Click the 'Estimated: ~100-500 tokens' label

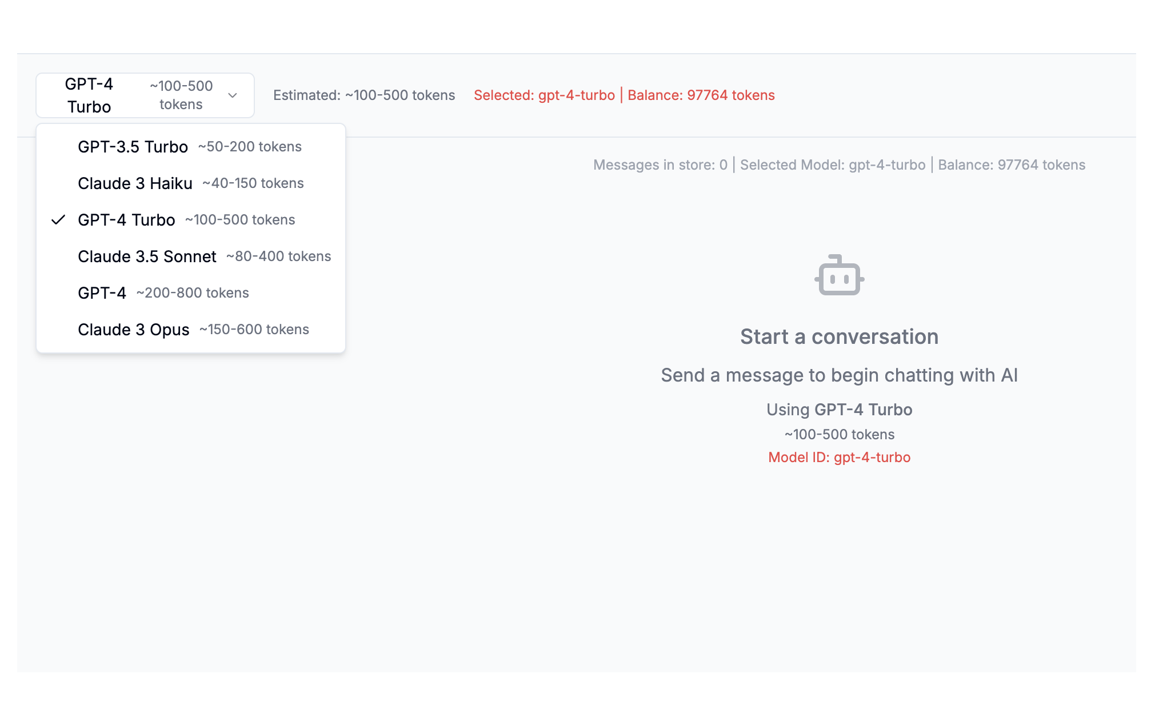(x=364, y=95)
